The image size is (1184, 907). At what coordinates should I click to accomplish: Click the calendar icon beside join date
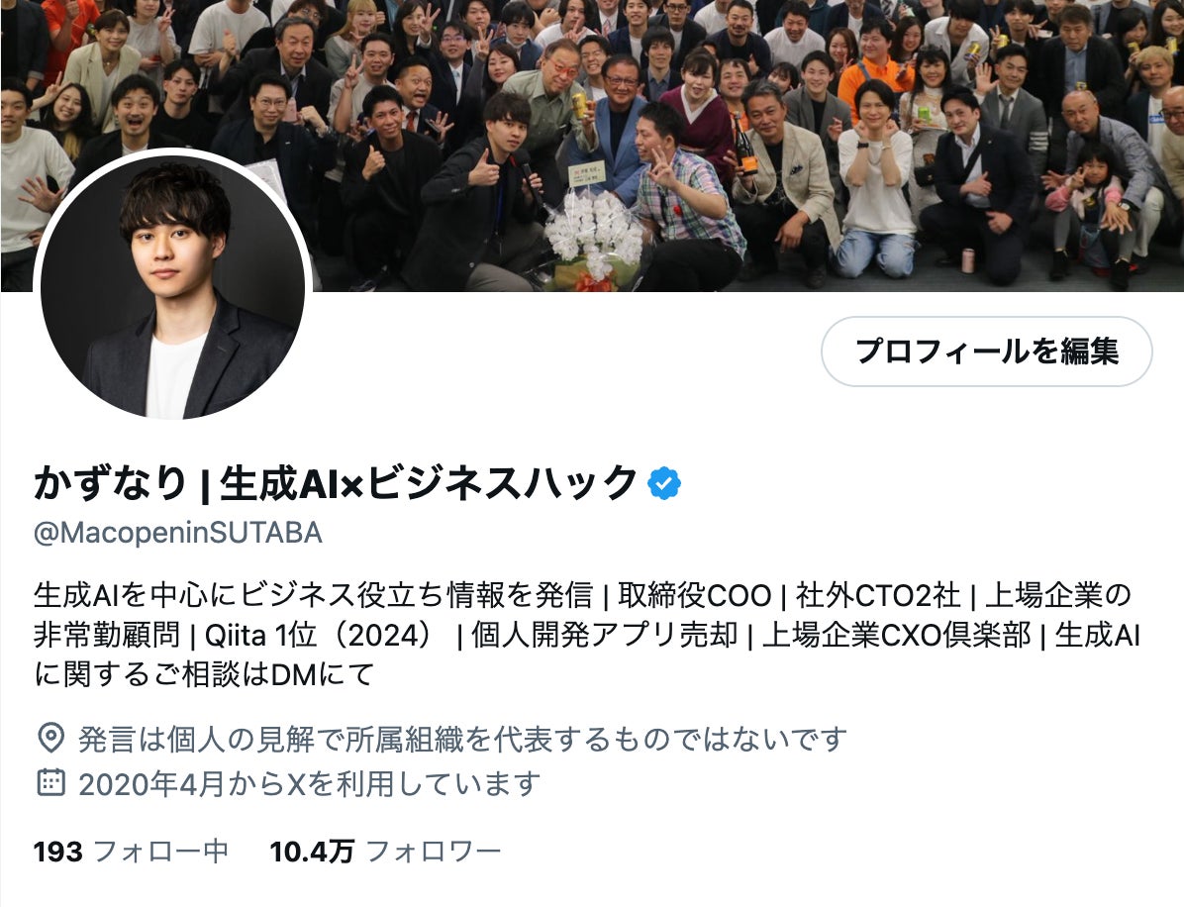point(50,782)
